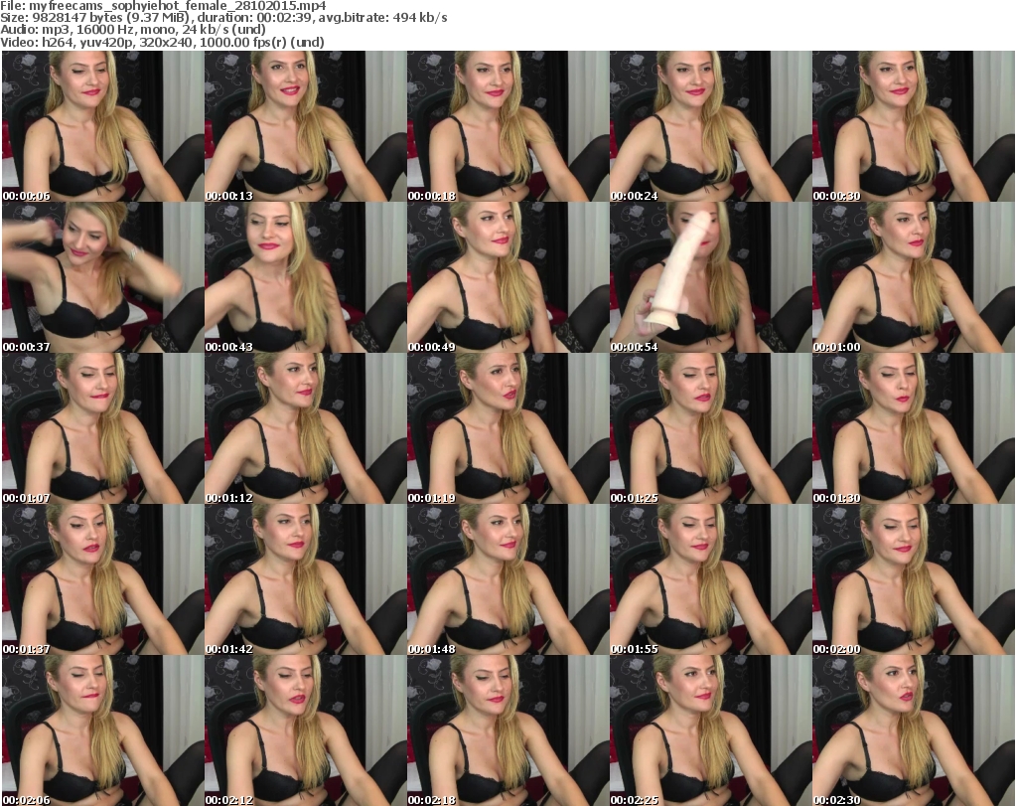Choose the frame labeled 00:02:18

[508, 730]
